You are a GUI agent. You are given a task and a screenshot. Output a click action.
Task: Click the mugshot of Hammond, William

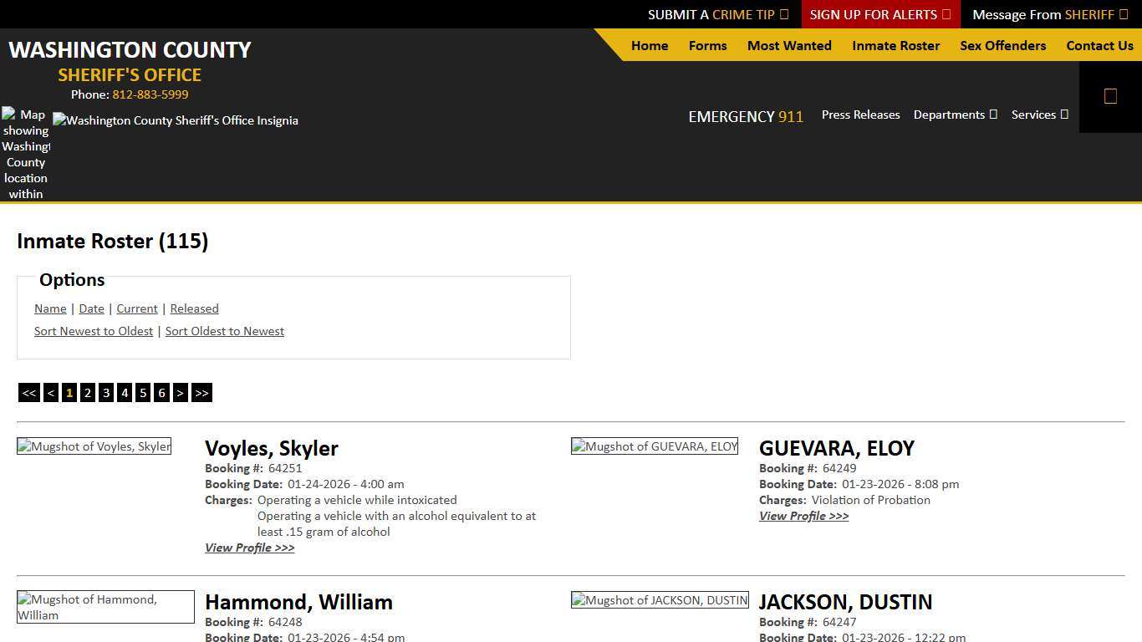pos(105,606)
